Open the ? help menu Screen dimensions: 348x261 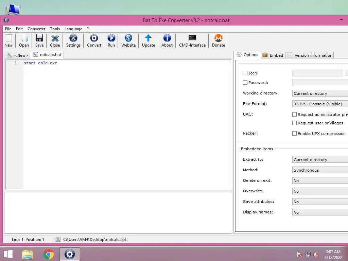(x=88, y=29)
